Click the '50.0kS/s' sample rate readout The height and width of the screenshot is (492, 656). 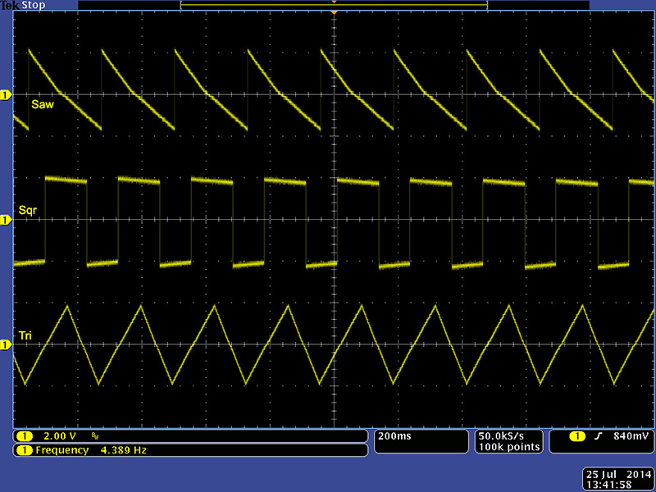tap(501, 436)
